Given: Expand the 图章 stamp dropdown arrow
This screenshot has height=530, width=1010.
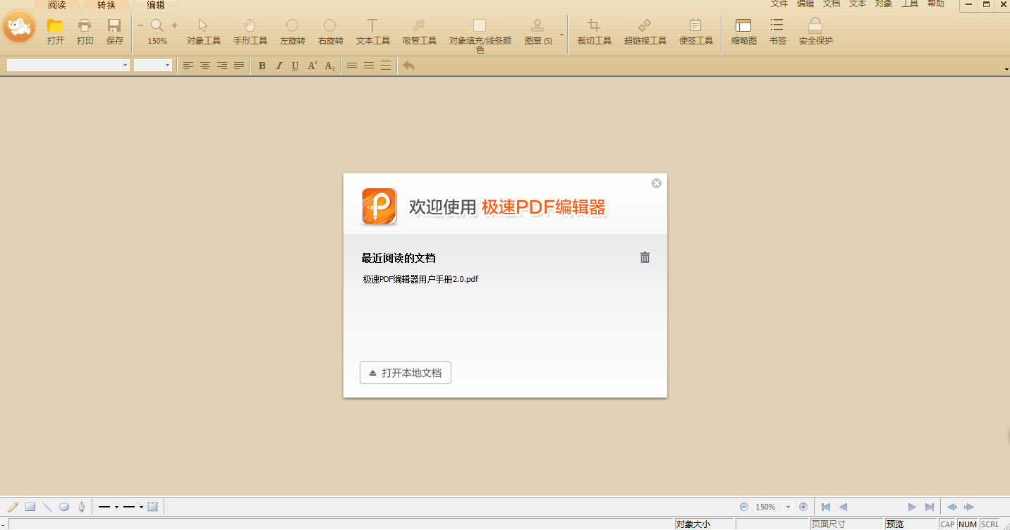Looking at the screenshot, I should 562,34.
